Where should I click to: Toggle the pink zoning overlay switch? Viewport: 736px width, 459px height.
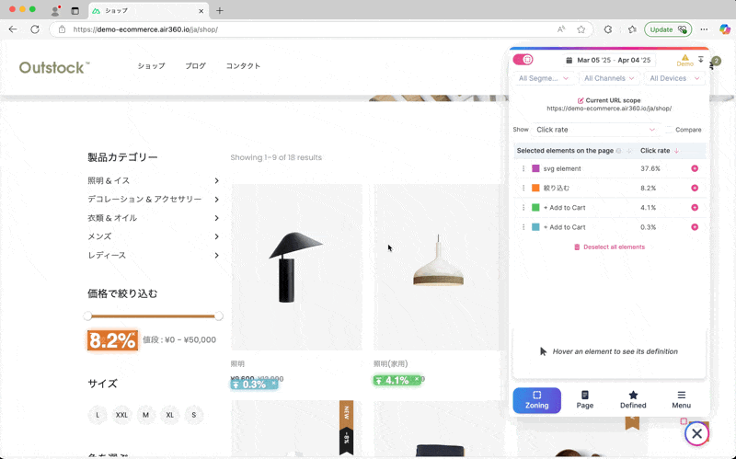pos(523,60)
